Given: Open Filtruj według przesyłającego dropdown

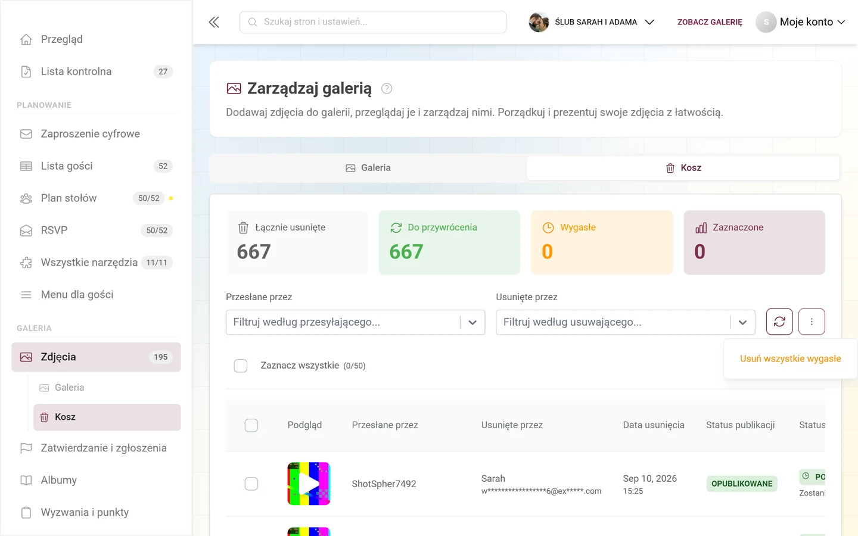Looking at the screenshot, I should [356, 322].
